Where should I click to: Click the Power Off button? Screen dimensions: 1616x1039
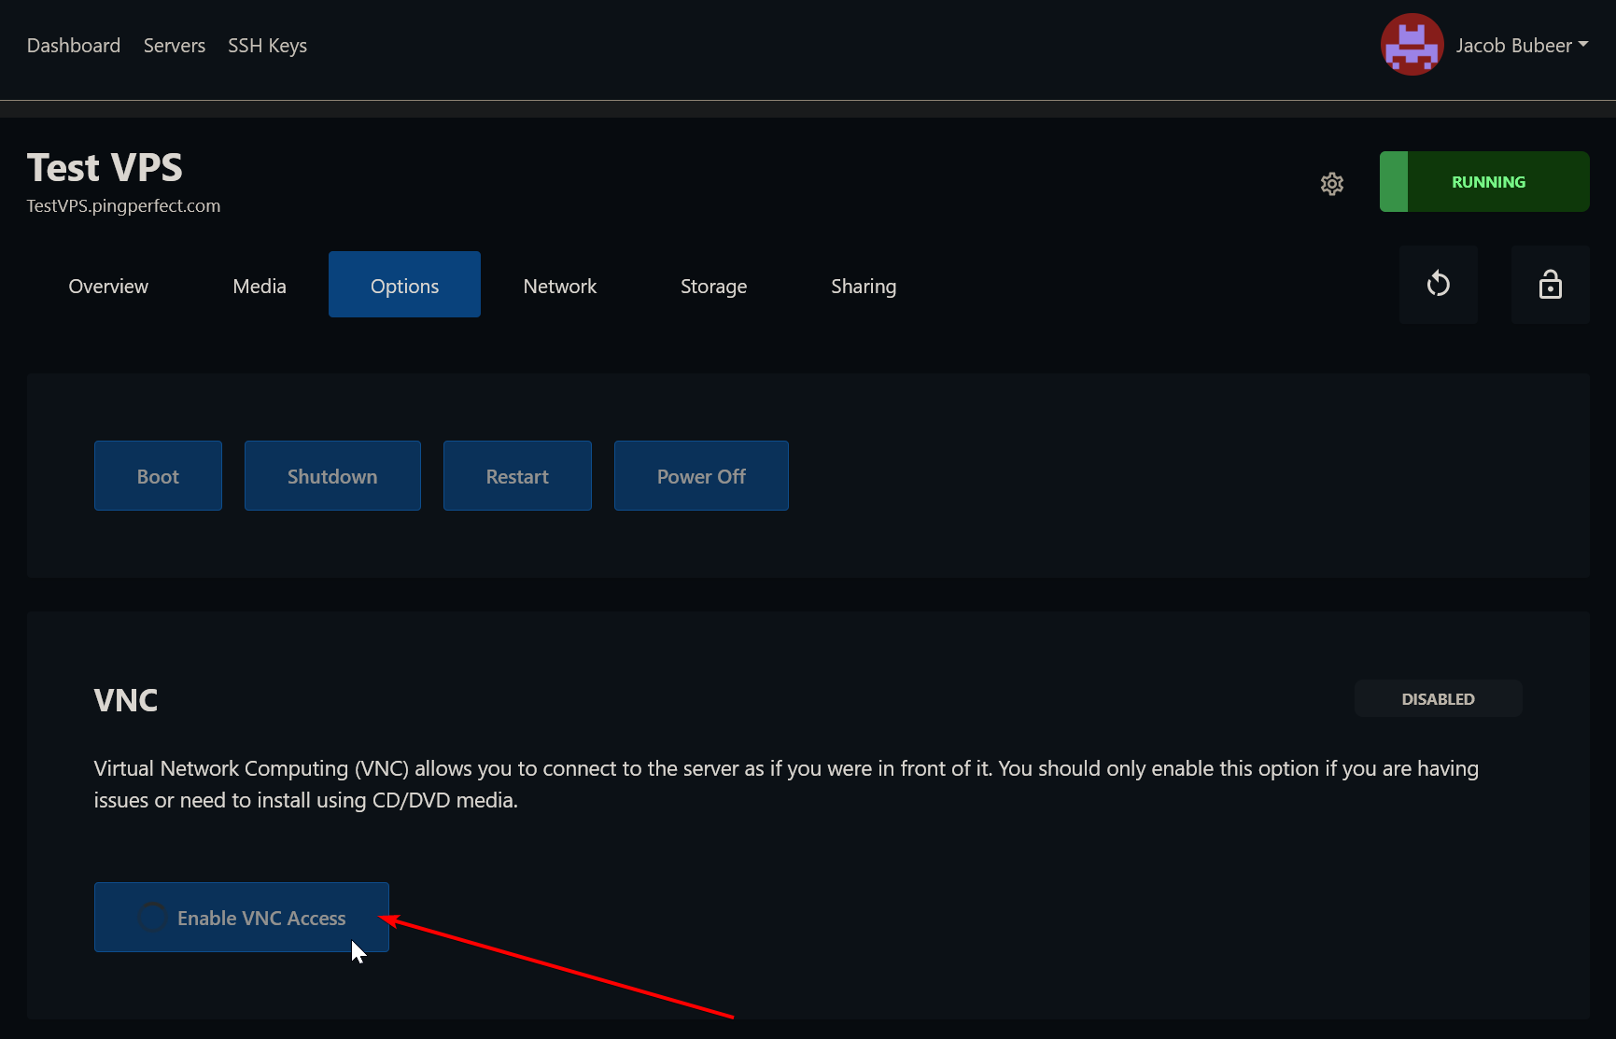701,476
